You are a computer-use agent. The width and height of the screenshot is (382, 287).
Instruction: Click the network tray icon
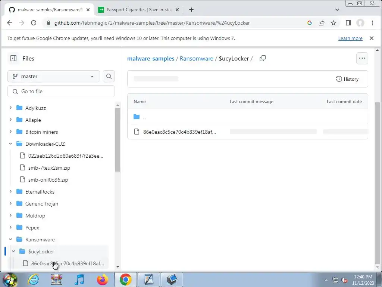coord(335,280)
